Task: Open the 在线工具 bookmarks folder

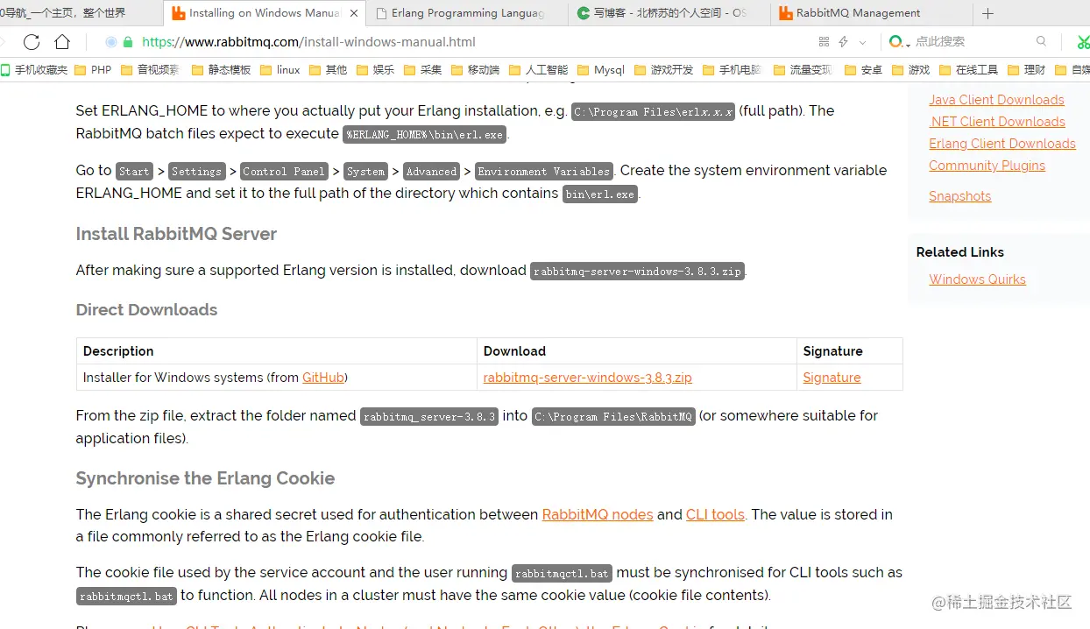Action: point(968,70)
